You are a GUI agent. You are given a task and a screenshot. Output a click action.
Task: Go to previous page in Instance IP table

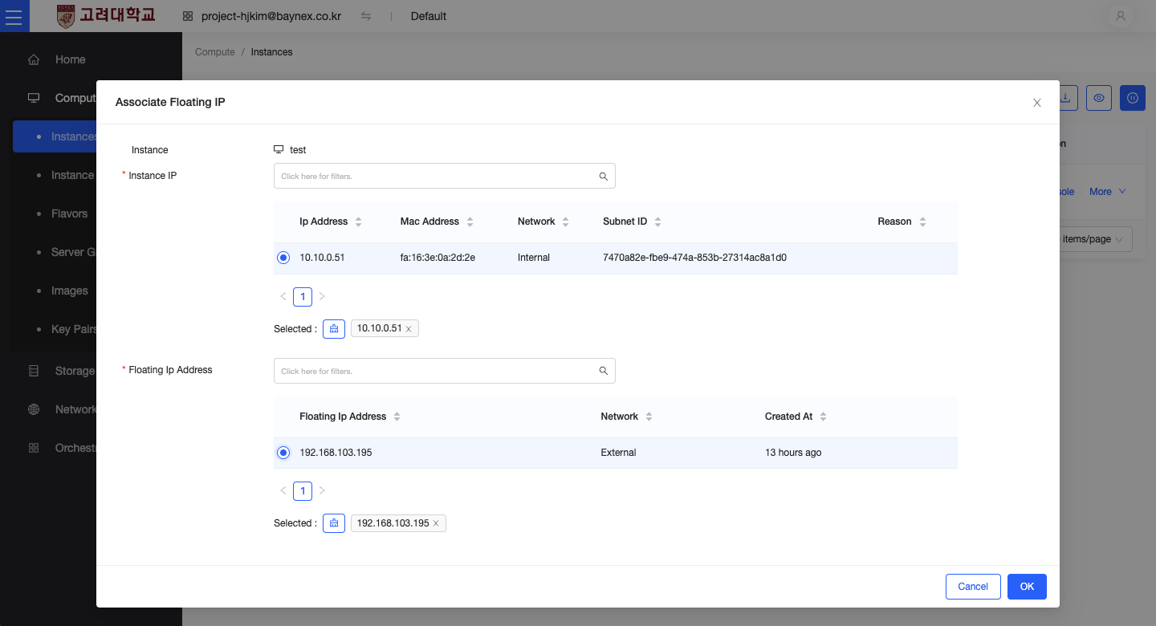pos(283,296)
